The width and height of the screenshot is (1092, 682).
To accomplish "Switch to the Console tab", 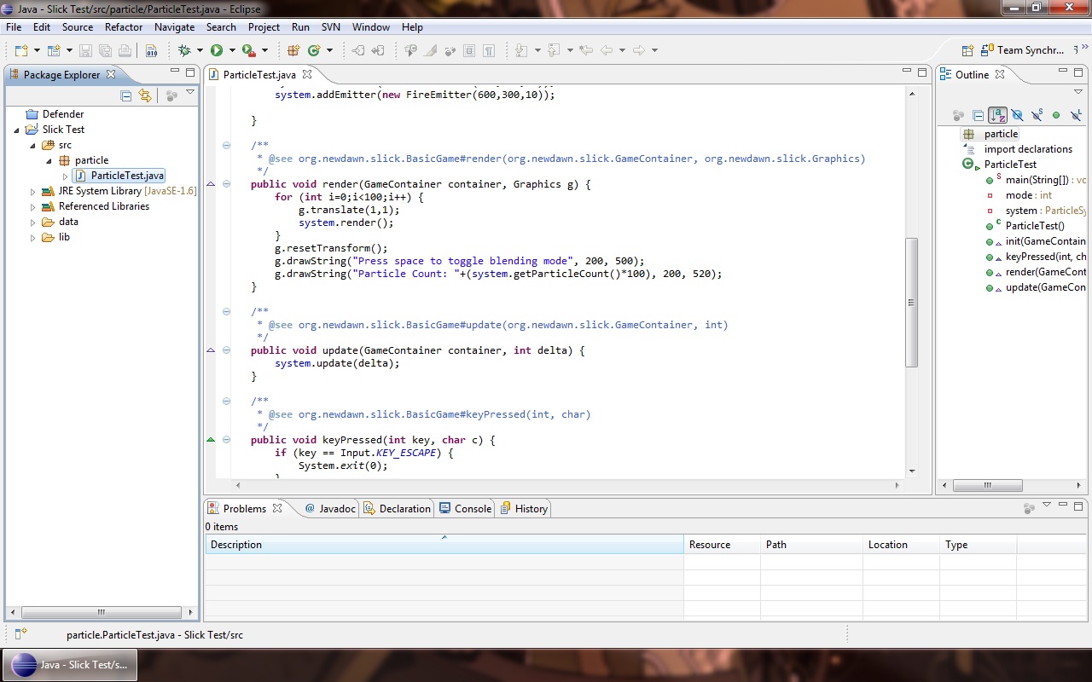I will click(x=466, y=509).
